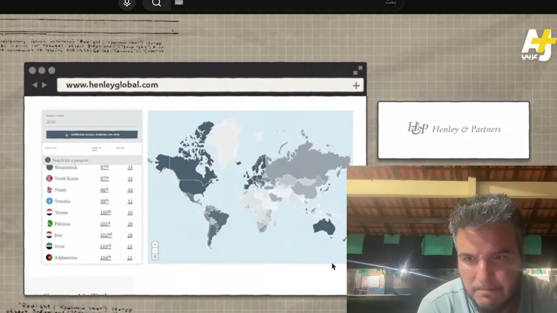Click Afghanistan's 104th rank value

click(x=105, y=258)
